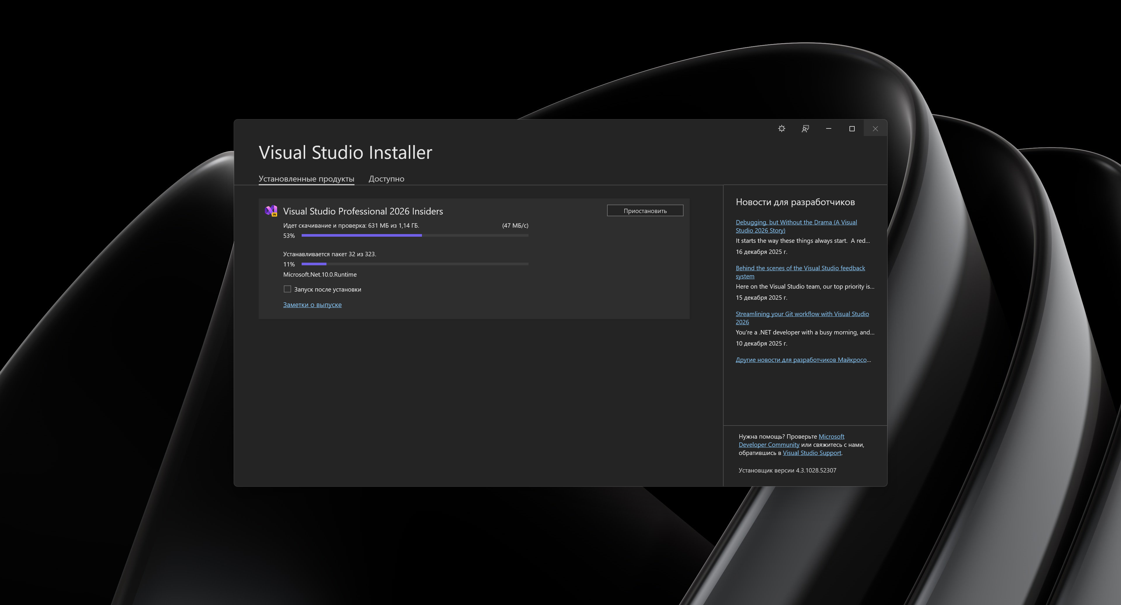Toggle the theme sun icon
The width and height of the screenshot is (1121, 605).
pyautogui.click(x=782, y=129)
